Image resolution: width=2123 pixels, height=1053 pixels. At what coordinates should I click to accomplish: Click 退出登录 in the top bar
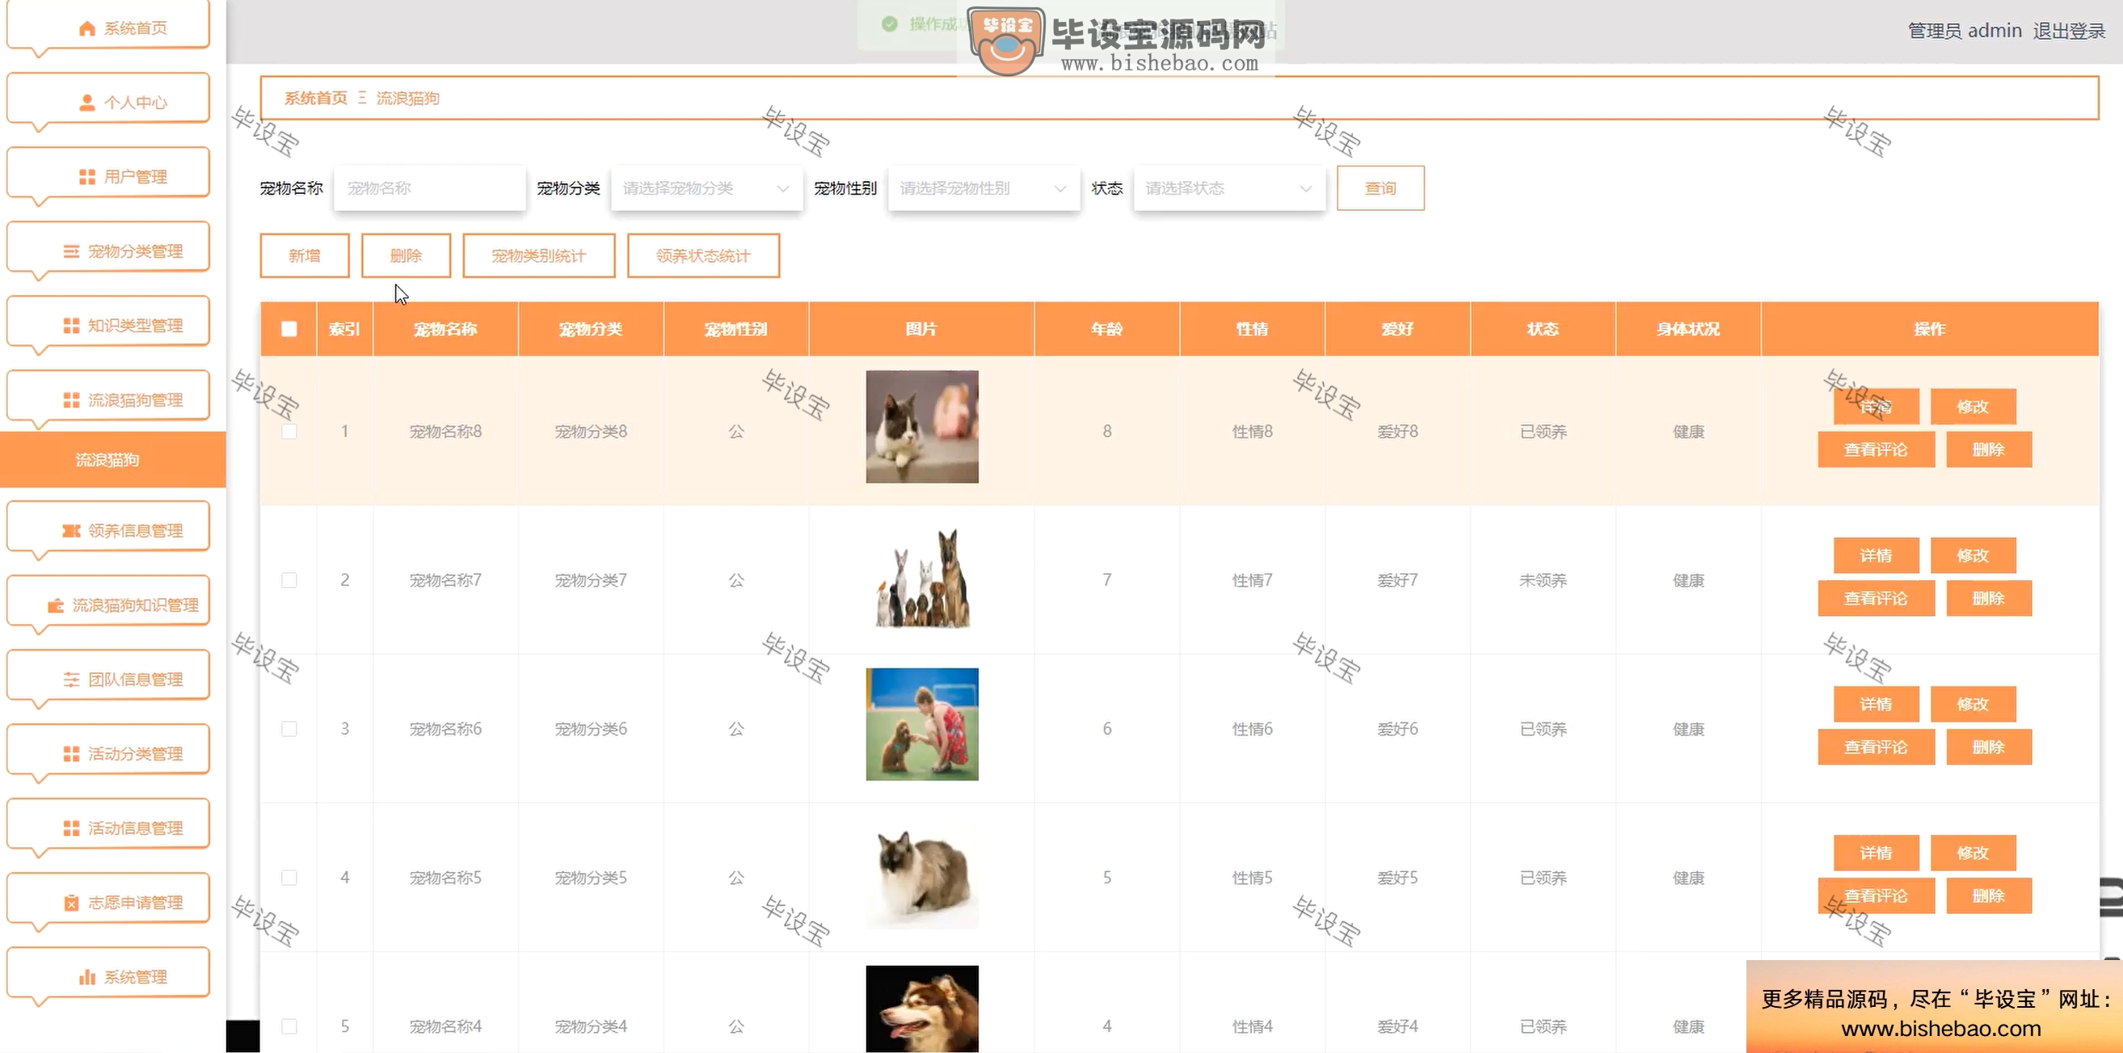pos(2069,31)
